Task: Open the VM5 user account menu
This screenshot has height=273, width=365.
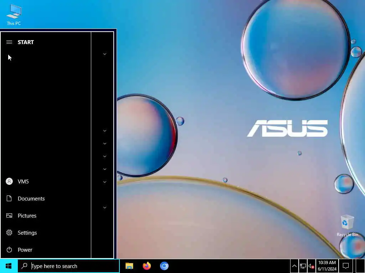Action: click(x=46, y=181)
